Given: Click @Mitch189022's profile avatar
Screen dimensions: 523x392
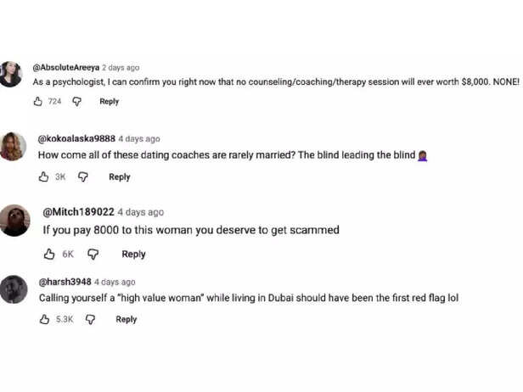Looking at the screenshot, I should [14, 220].
